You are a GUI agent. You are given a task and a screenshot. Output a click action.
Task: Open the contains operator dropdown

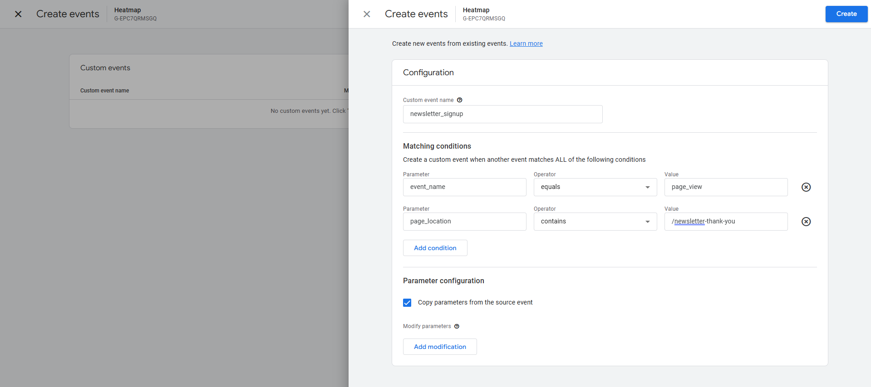click(595, 222)
